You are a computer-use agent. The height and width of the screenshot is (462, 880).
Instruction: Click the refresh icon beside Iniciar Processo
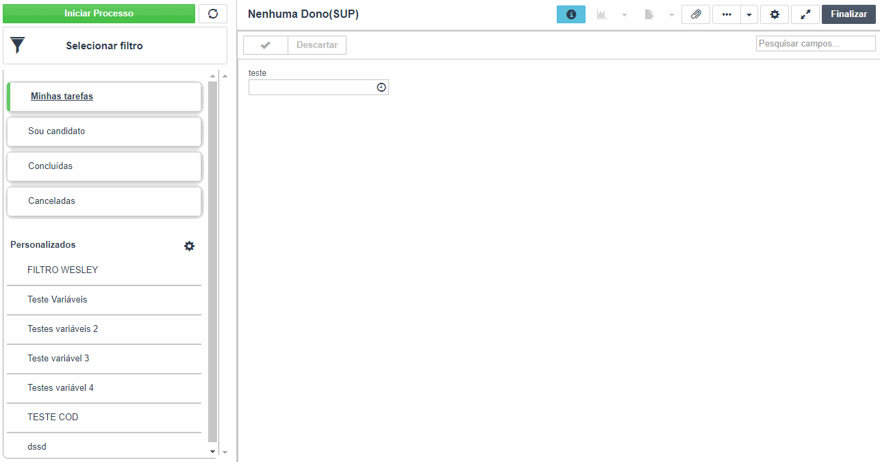click(212, 14)
